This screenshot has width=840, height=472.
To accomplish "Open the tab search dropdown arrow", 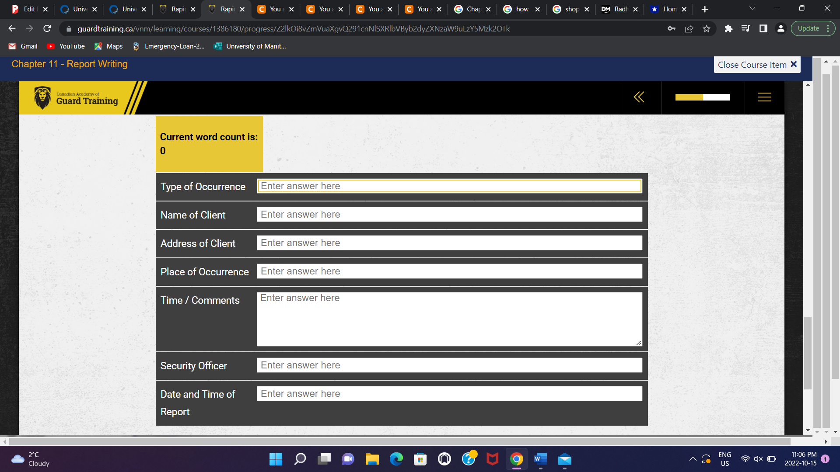I will 752,9.
